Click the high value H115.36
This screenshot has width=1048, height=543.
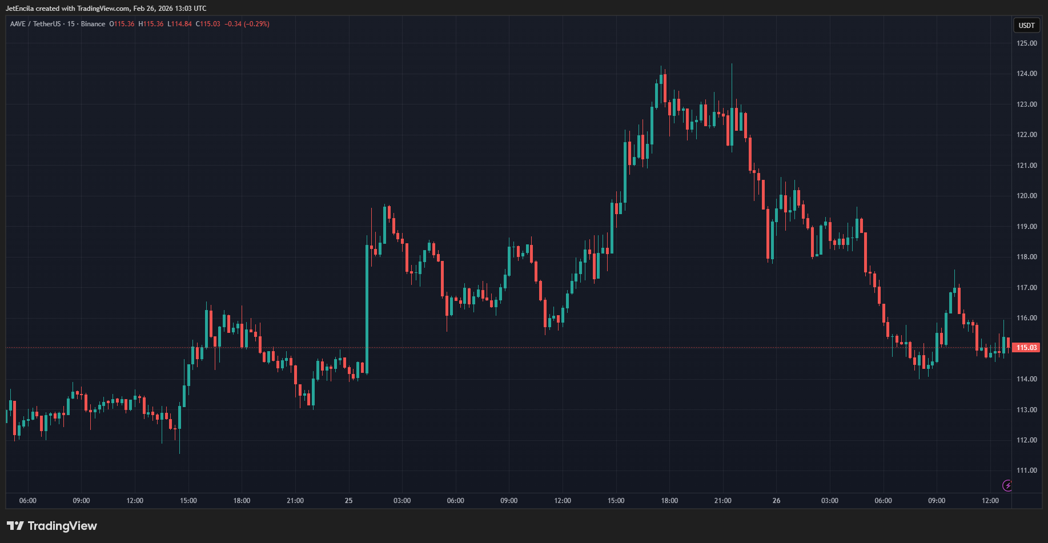tap(151, 24)
